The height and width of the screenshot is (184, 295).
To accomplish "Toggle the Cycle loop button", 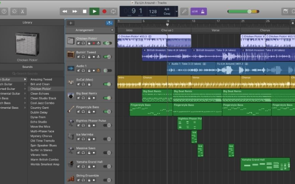I will [x=113, y=11].
